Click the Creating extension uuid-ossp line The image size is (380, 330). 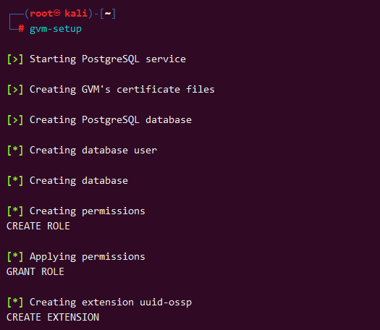click(x=99, y=302)
